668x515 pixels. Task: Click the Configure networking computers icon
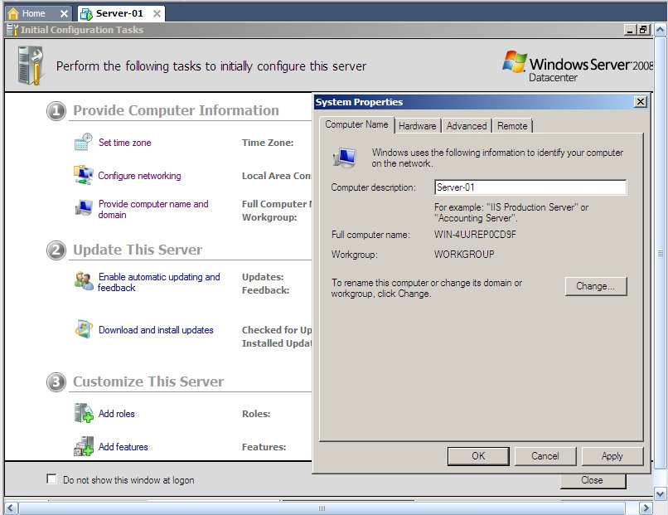tap(83, 175)
